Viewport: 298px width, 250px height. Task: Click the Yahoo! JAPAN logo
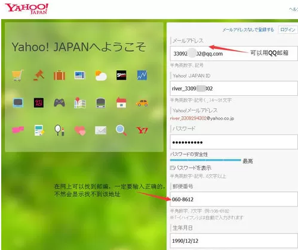(26, 9)
